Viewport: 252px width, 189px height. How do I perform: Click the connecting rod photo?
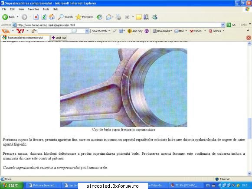(x=124, y=88)
